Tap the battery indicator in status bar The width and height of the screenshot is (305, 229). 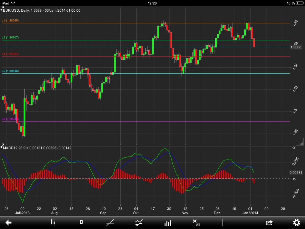pos(299,3)
